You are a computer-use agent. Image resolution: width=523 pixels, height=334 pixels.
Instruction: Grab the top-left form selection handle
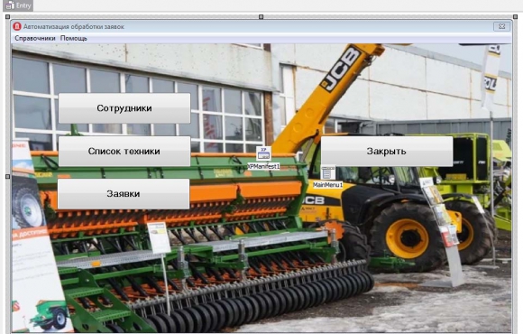[8, 16]
